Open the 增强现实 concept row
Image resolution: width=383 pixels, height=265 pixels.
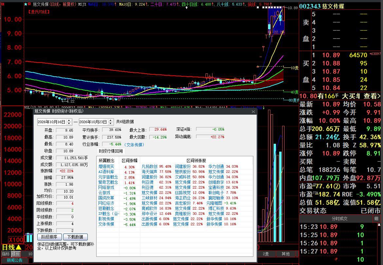tap(106, 166)
